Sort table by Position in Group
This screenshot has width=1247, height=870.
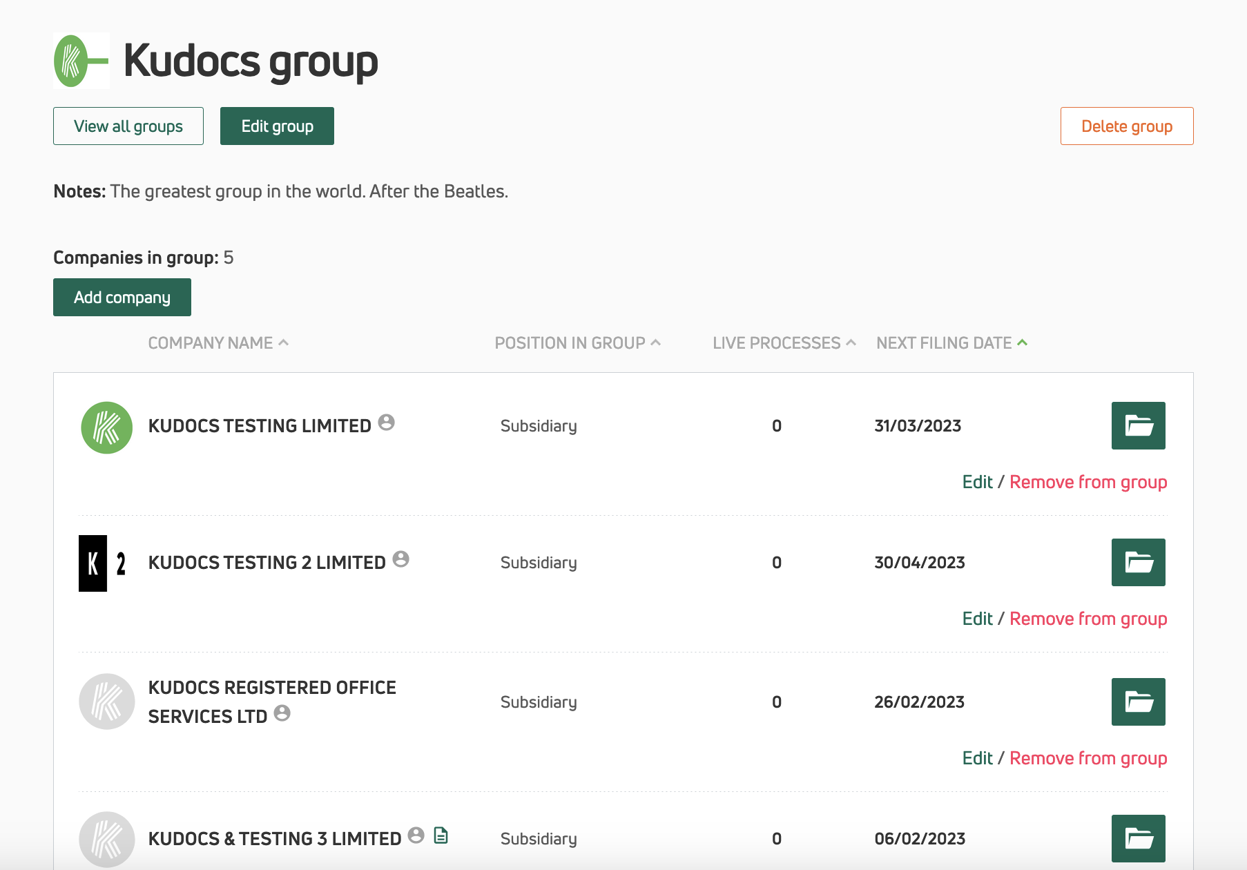click(x=578, y=343)
